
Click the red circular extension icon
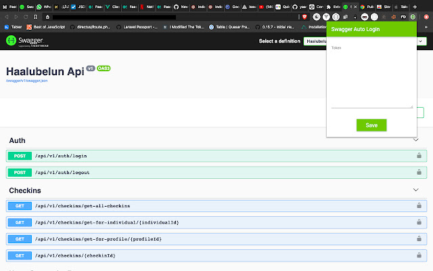[426, 17]
